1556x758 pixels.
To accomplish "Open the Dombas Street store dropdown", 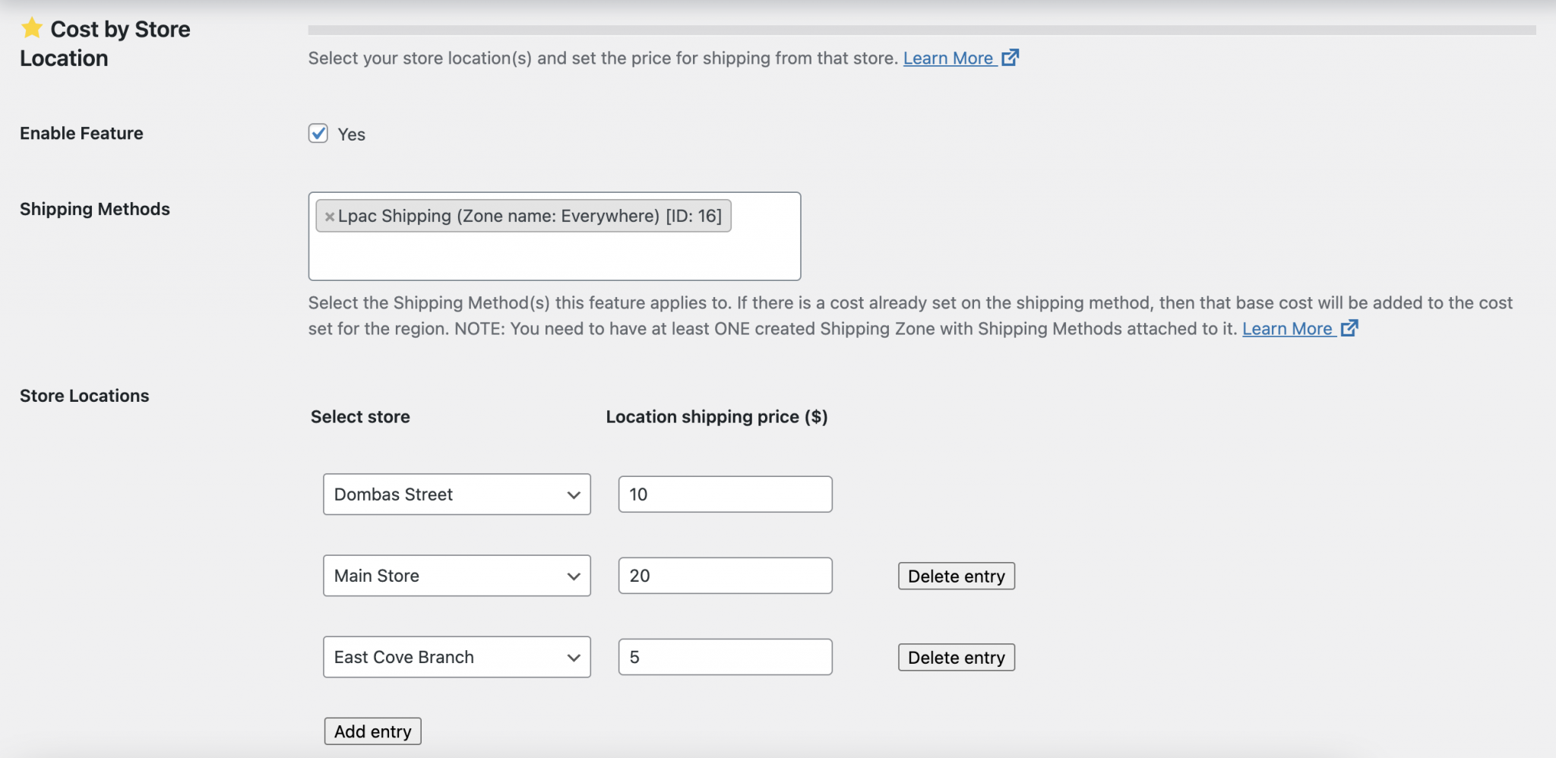I will point(457,494).
